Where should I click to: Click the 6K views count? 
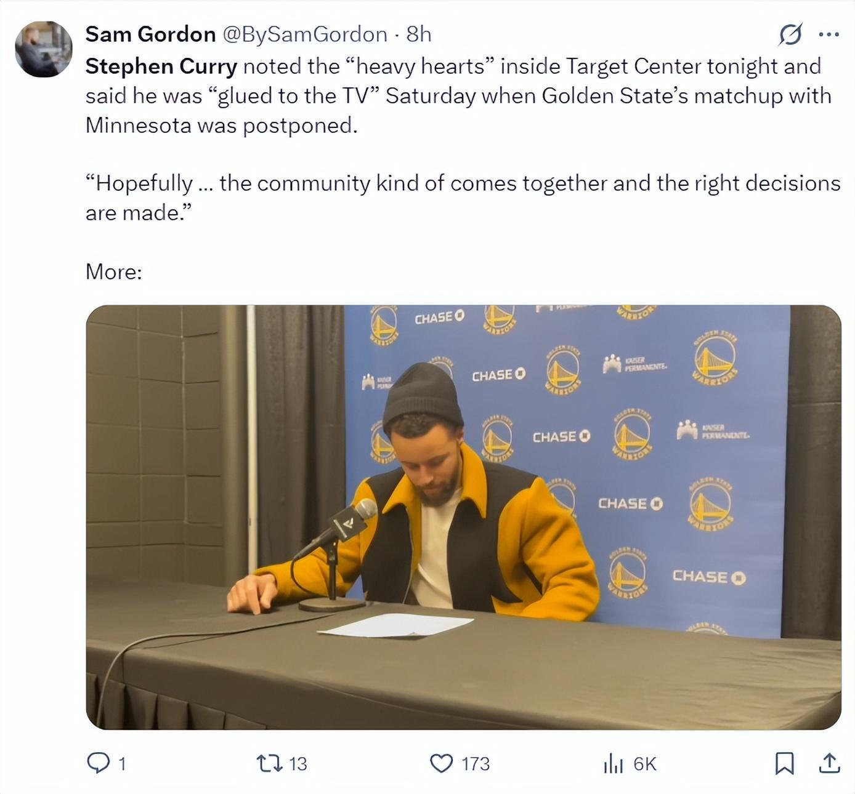click(x=644, y=764)
